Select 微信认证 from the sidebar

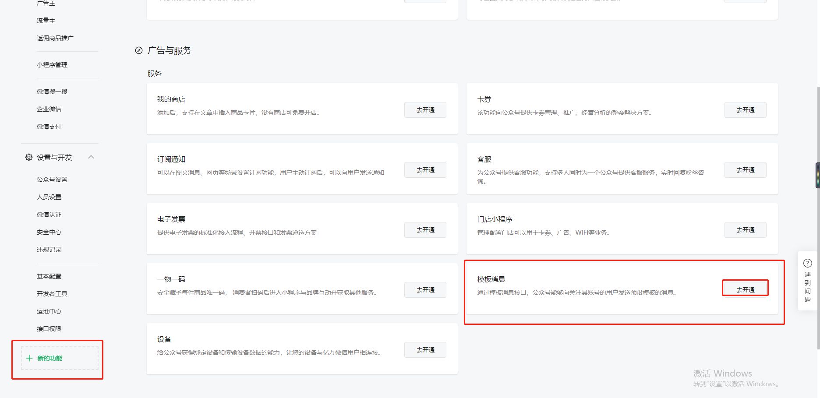click(49, 214)
